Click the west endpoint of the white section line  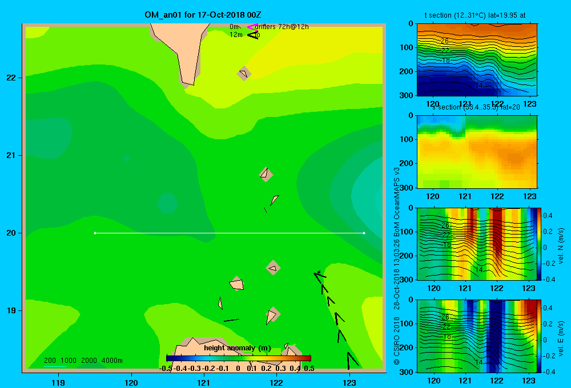[95, 233]
